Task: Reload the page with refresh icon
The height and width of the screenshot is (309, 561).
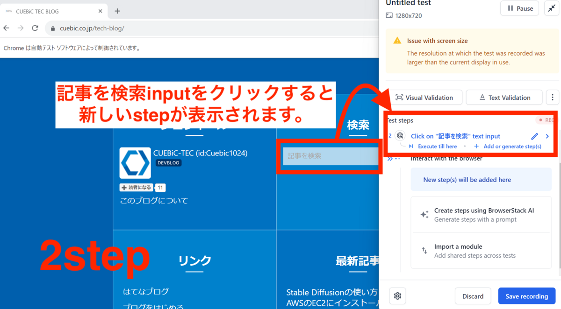Action: coord(35,28)
